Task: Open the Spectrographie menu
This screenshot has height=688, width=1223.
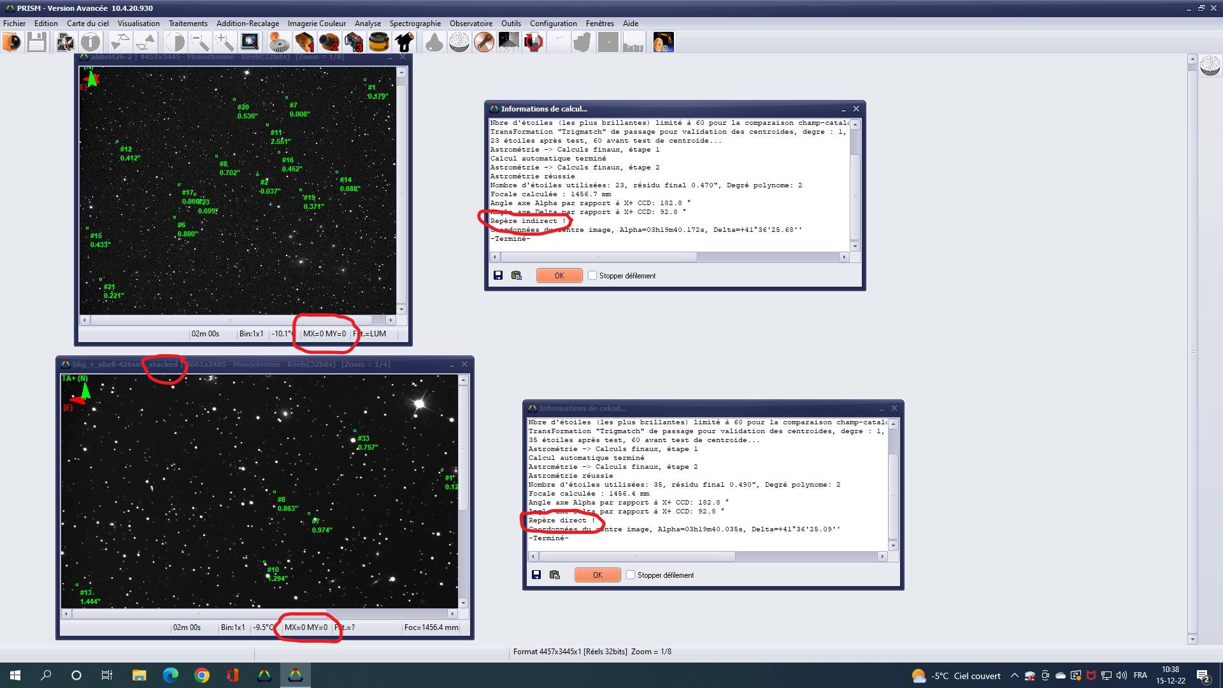Action: pos(415,24)
